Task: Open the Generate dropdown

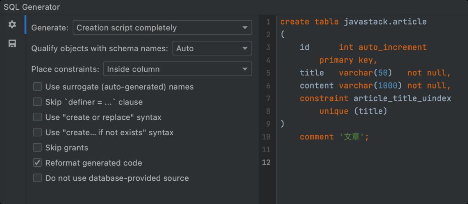Action: (x=162, y=28)
